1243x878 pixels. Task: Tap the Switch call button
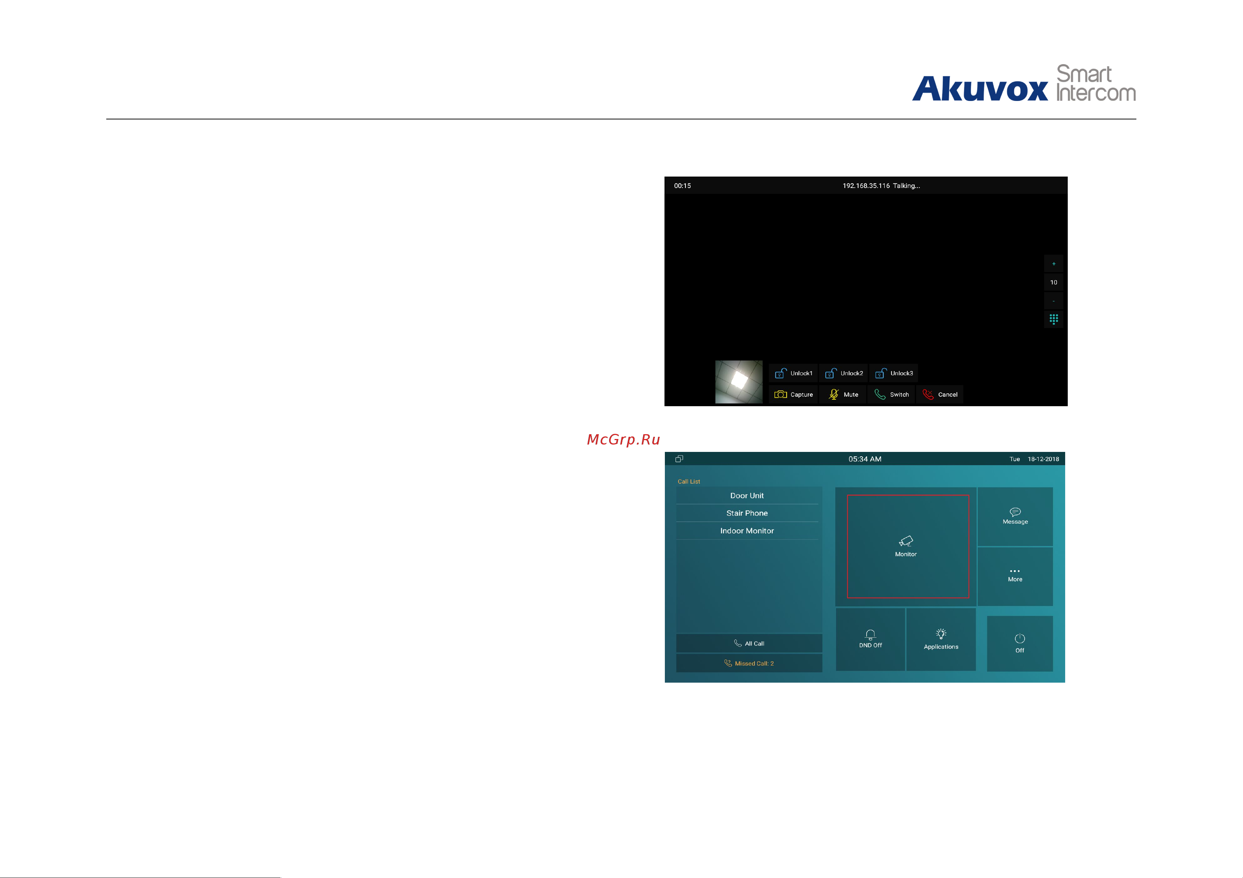tap(892, 394)
